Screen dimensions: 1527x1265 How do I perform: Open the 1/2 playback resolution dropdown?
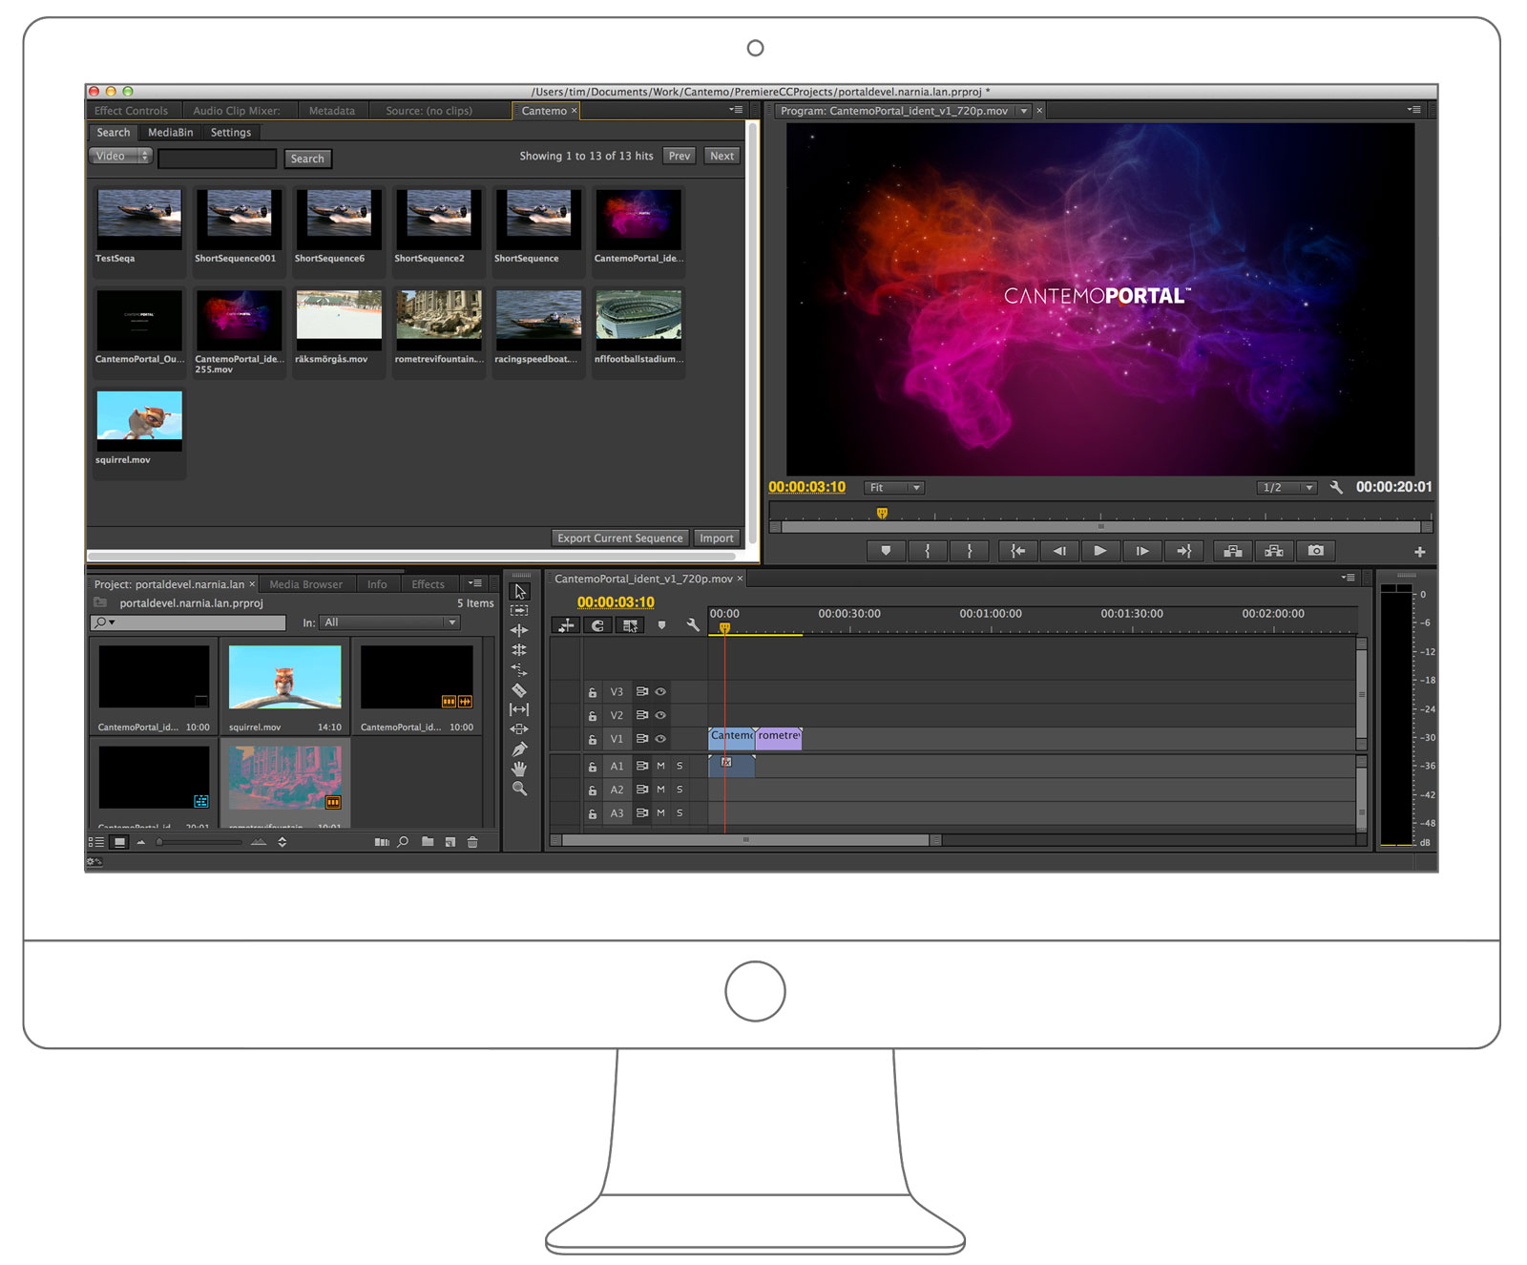(x=1286, y=488)
